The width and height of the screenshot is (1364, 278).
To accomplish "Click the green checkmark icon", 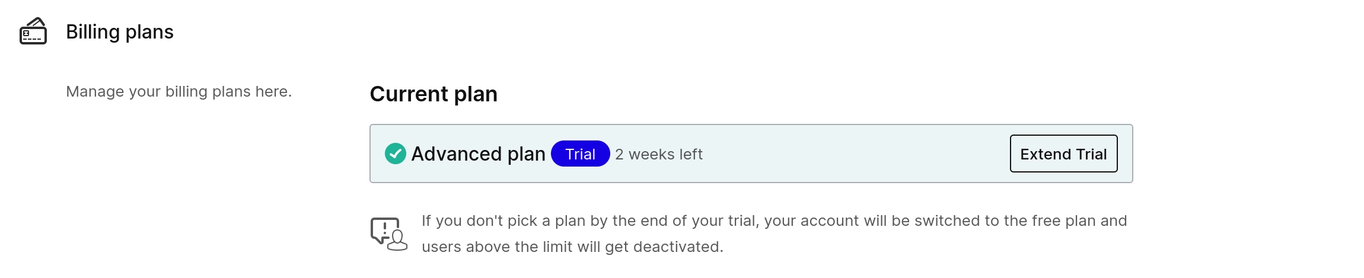I will pyautogui.click(x=395, y=154).
